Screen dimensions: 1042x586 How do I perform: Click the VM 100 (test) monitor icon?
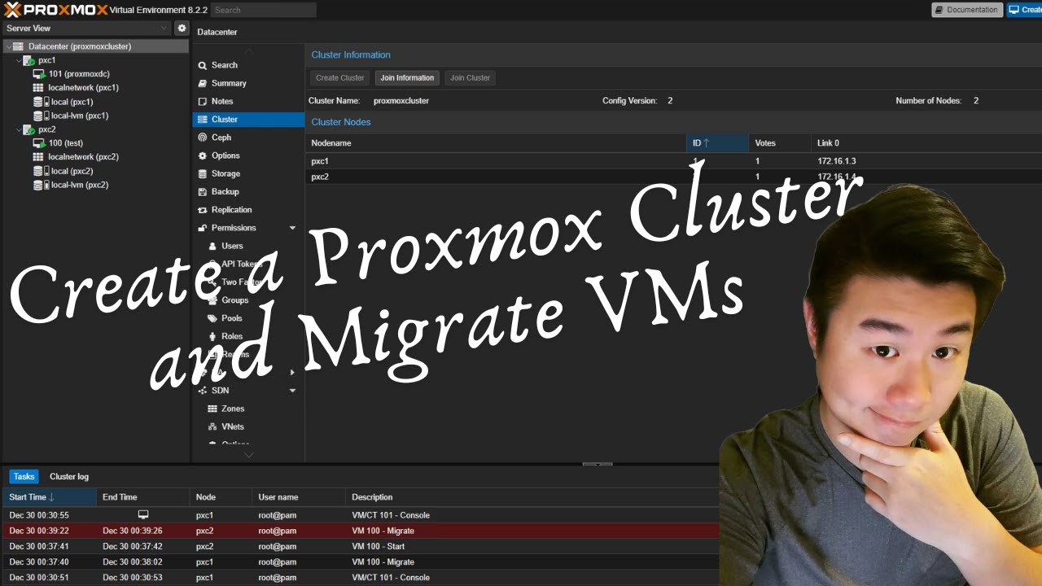point(38,143)
